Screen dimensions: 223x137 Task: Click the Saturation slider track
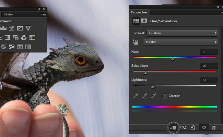[x=175, y=72]
